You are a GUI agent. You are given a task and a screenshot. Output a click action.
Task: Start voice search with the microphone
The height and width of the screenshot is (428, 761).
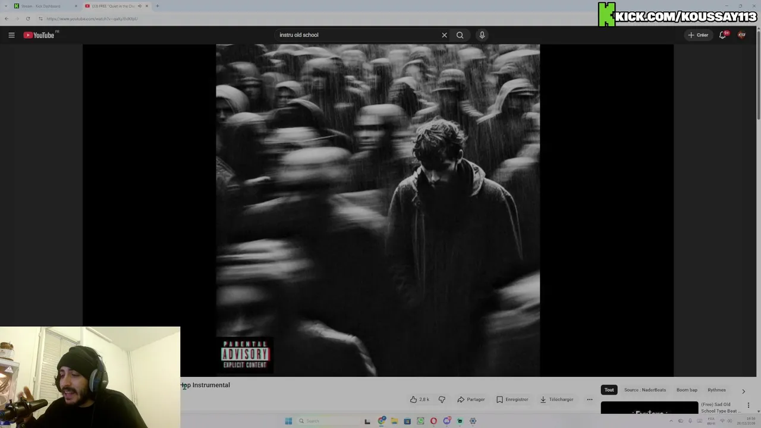click(482, 35)
